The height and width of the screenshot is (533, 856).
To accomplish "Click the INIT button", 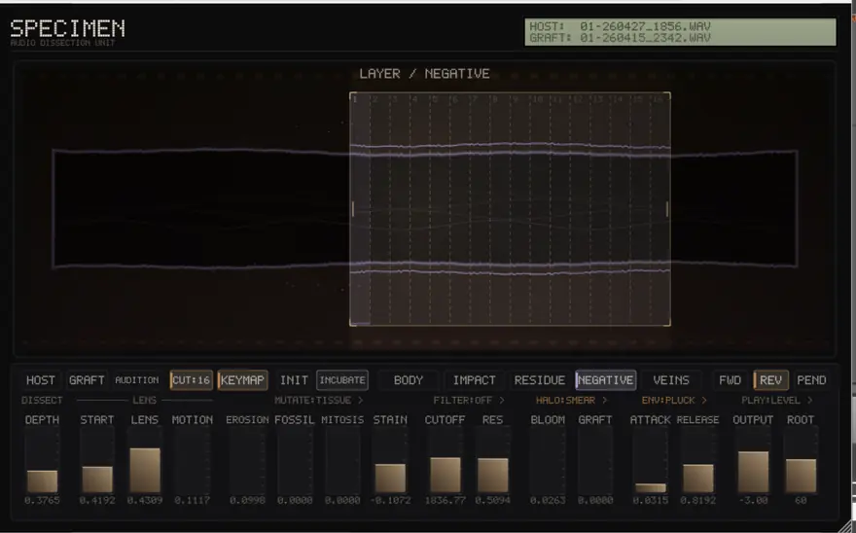I will [x=294, y=380].
